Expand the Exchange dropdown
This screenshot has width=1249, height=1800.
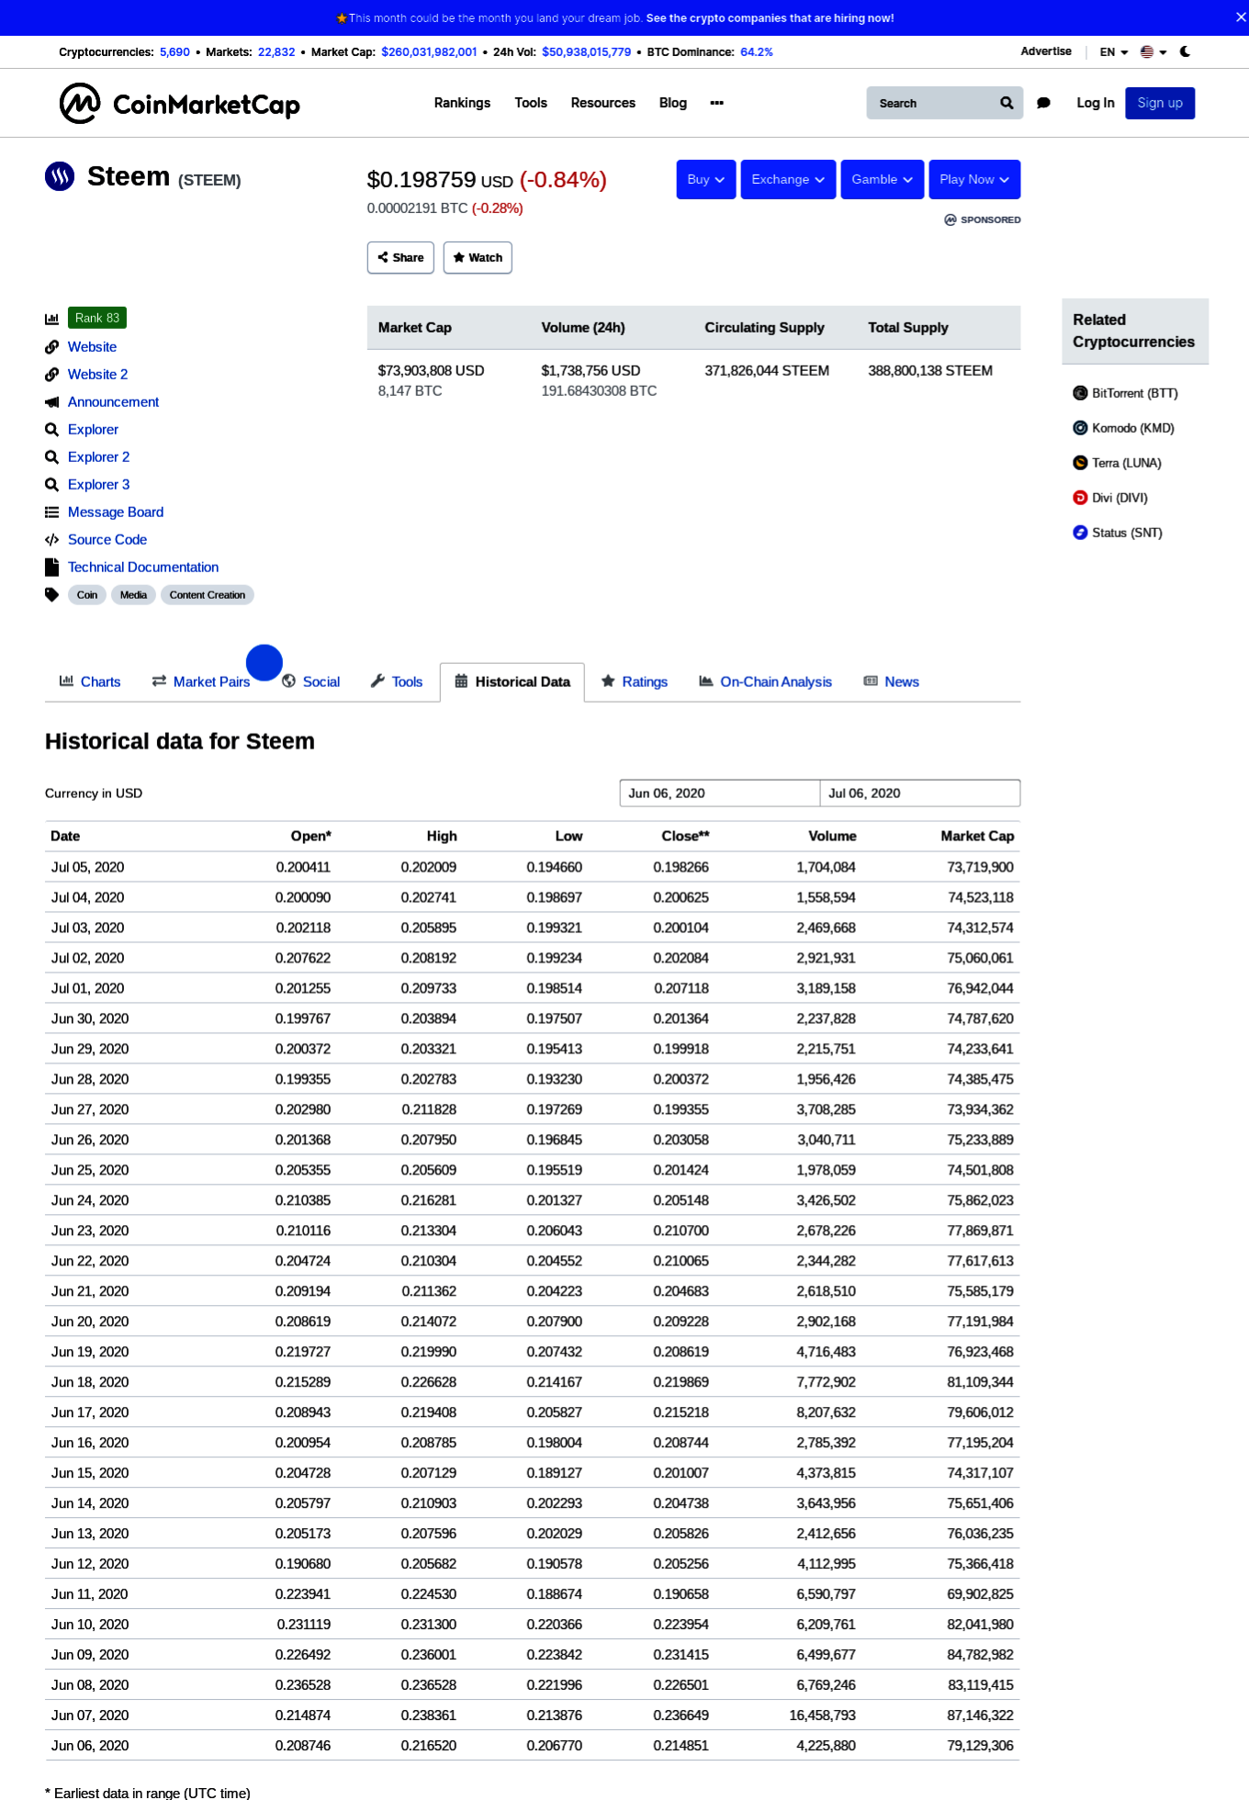(788, 179)
